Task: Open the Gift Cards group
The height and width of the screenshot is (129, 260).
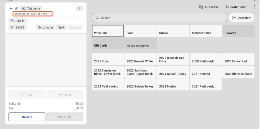Action: point(108,43)
